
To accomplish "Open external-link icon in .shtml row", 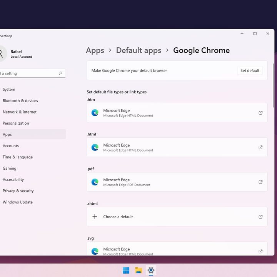I will pos(260,217).
